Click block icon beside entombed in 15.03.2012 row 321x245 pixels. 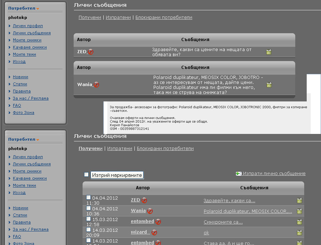(x=158, y=222)
